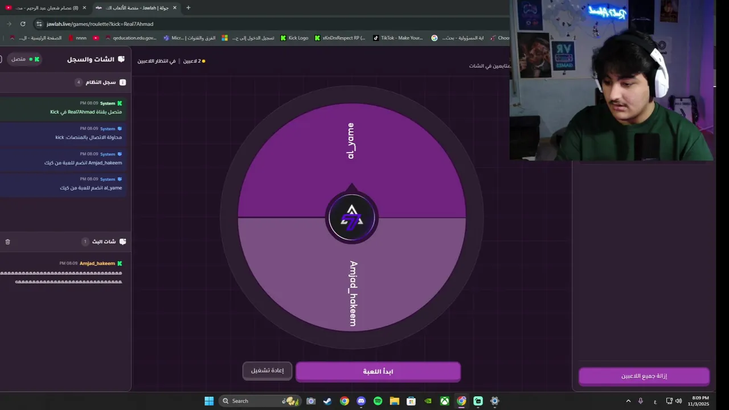This screenshot has height=410, width=729.
Task: Click the browser forward arrow
Action: pos(9,24)
